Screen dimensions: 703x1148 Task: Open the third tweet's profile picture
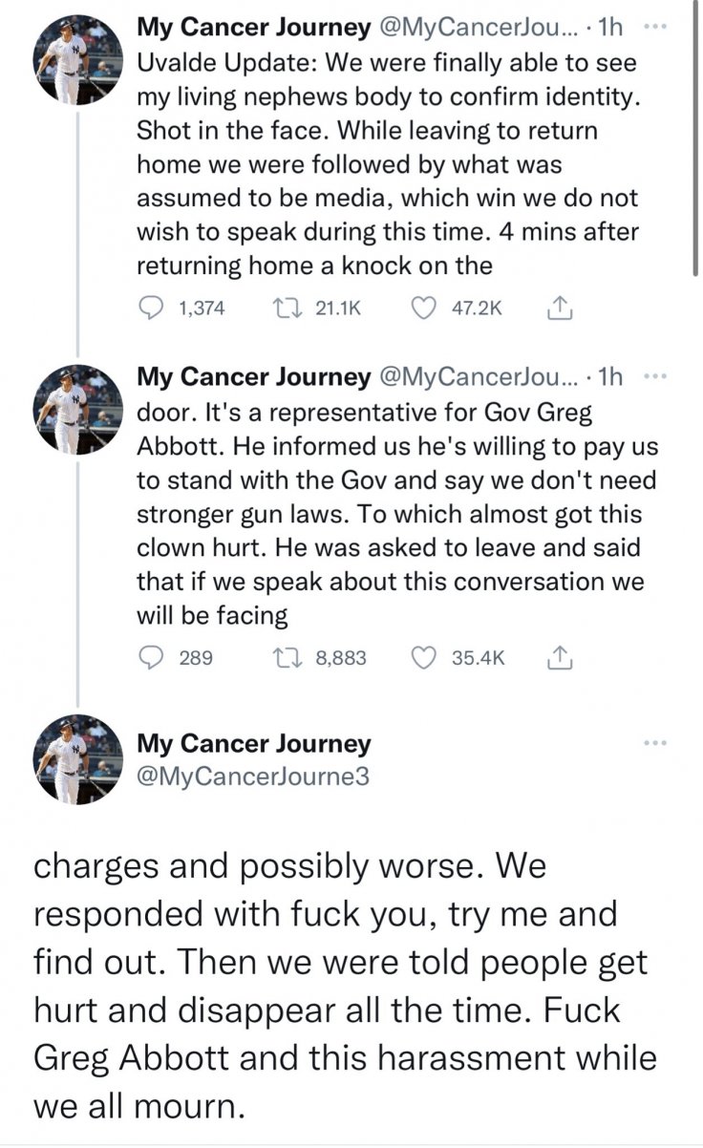[x=71, y=758]
